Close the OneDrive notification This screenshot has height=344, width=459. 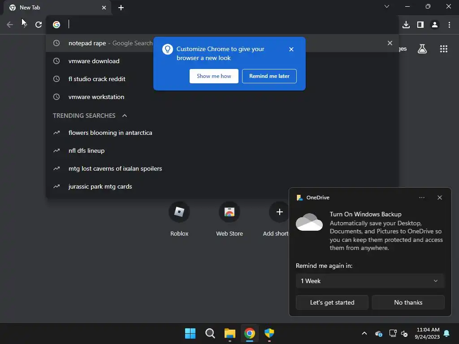point(440,198)
